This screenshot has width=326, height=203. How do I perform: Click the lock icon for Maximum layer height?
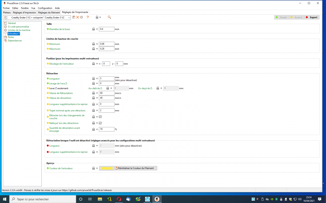[x=94, y=49]
